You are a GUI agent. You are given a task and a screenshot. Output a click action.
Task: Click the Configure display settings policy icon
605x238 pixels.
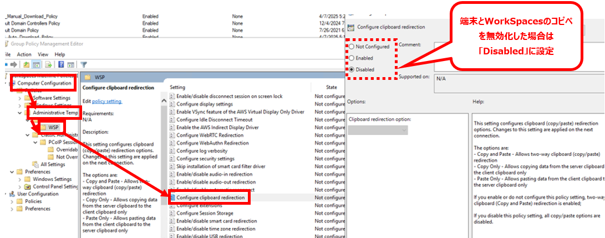(x=172, y=104)
